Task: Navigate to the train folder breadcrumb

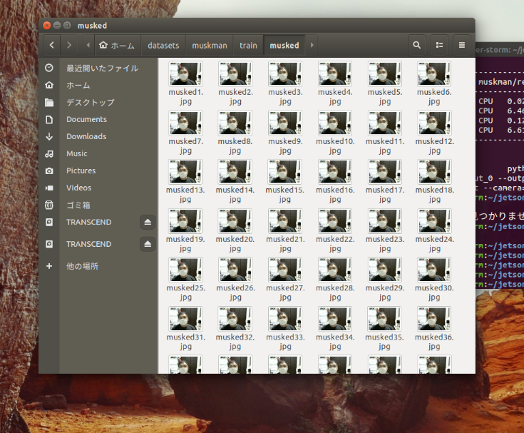Action: click(248, 45)
